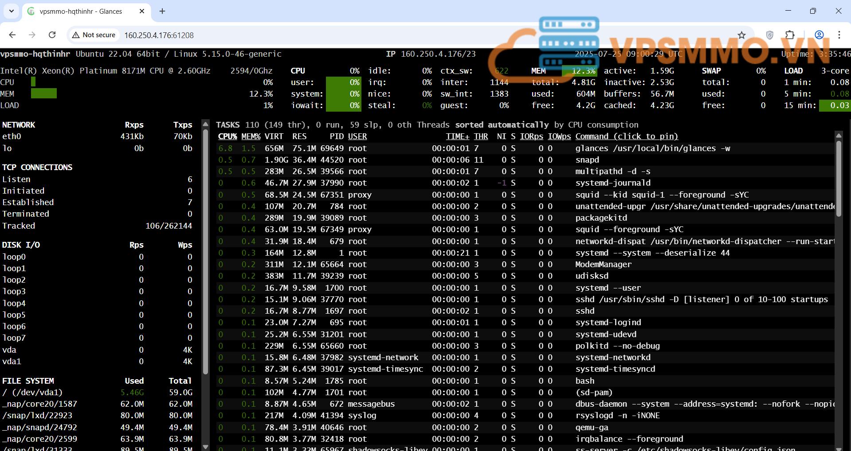Screen dimensions: 851x451
Task: Sort processes by MEM% column
Action: click(x=251, y=136)
